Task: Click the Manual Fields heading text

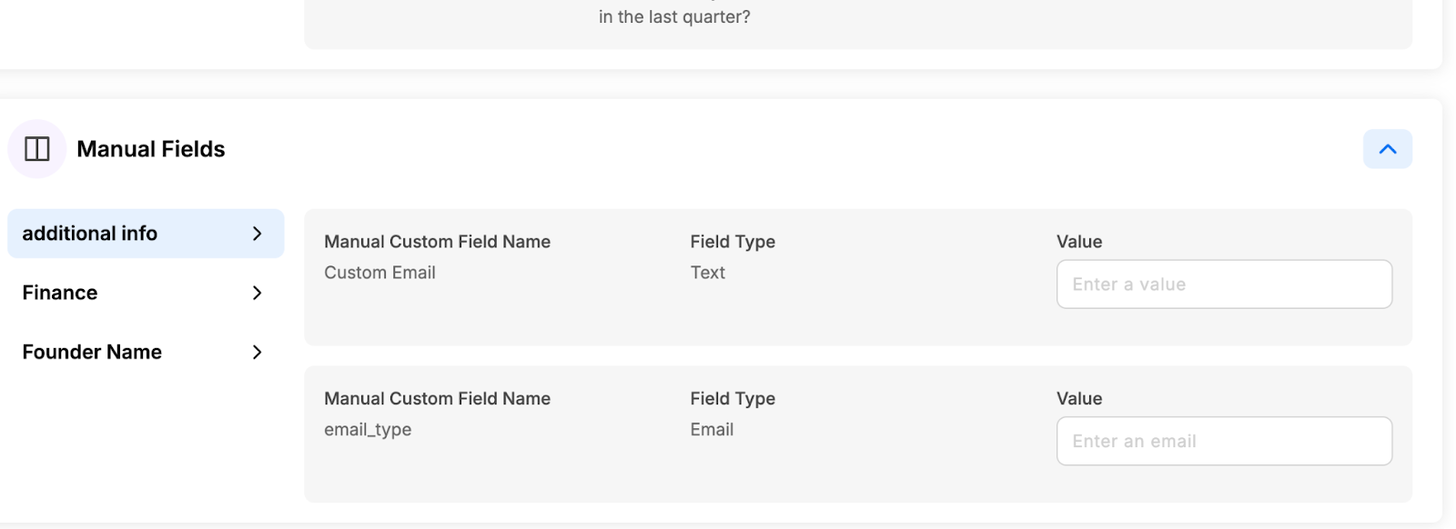Action: tap(151, 149)
